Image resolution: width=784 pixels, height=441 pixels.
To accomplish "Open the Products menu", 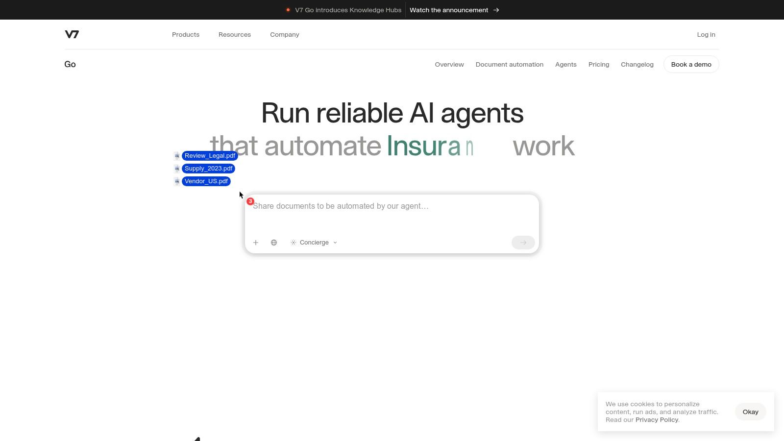I will pyautogui.click(x=186, y=35).
